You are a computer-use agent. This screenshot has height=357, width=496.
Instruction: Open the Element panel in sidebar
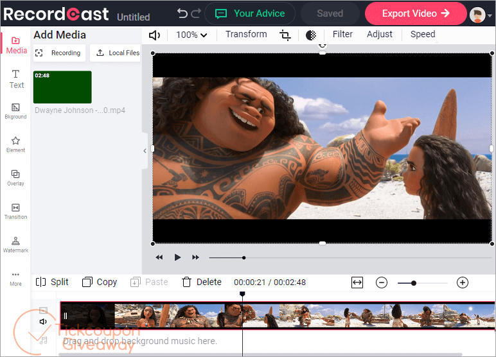pos(15,144)
